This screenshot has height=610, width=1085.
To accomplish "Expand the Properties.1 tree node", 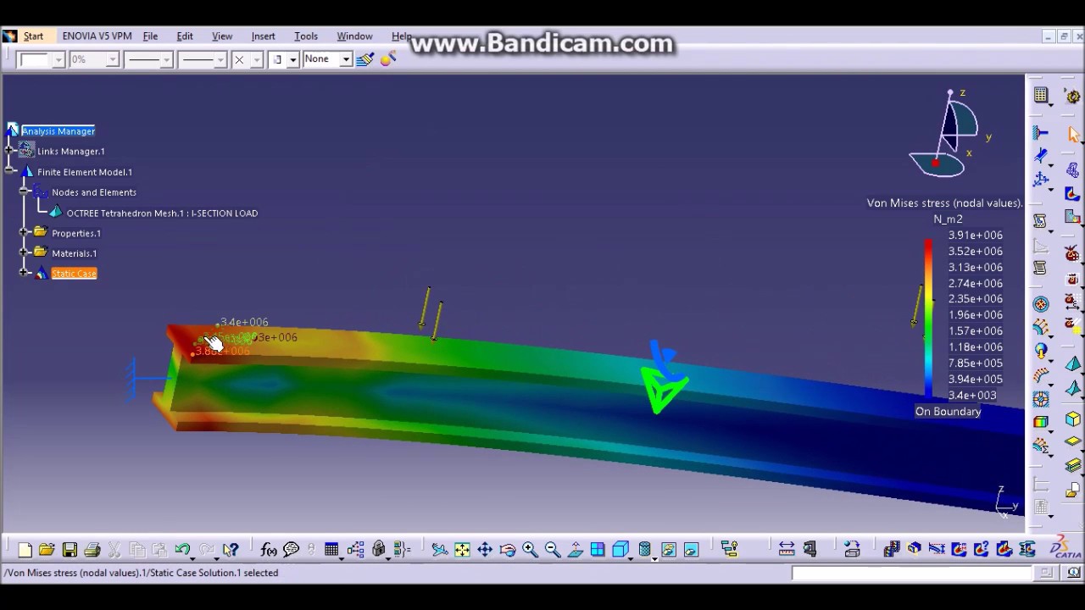I will point(25,232).
